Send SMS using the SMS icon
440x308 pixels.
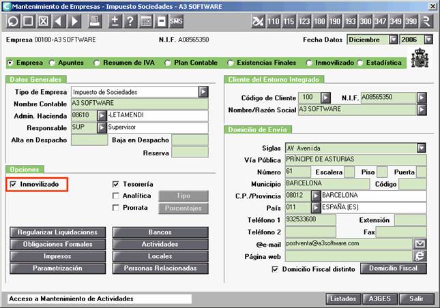(176, 21)
